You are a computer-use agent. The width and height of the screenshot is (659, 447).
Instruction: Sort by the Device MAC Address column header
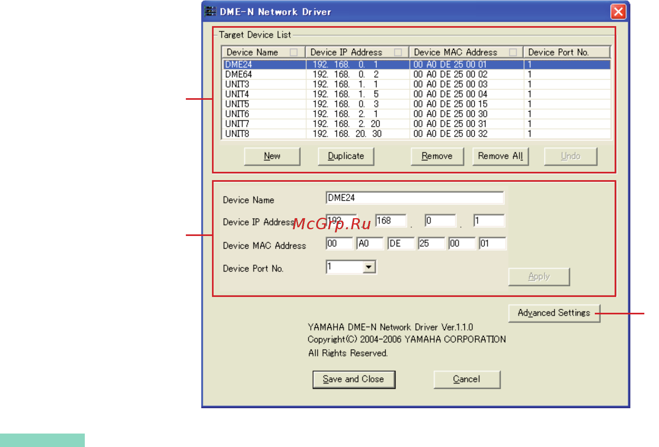click(466, 52)
